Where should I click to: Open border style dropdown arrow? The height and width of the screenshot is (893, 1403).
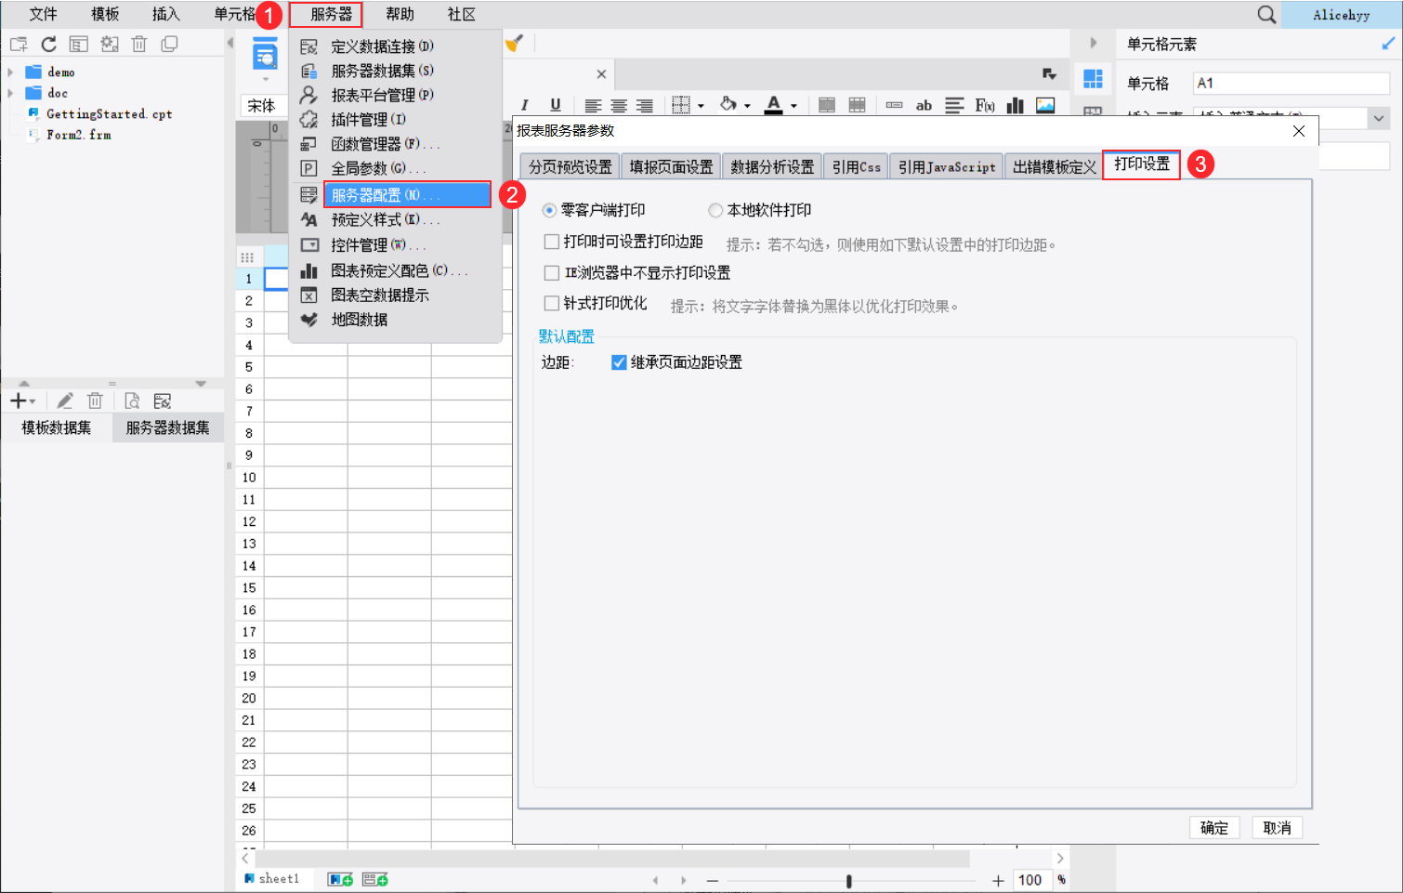[701, 106]
